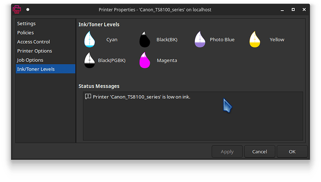
Task: Maximize the Printer Properties window
Action: click(293, 10)
